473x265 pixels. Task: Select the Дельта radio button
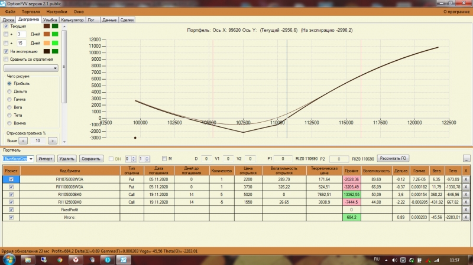9,91
